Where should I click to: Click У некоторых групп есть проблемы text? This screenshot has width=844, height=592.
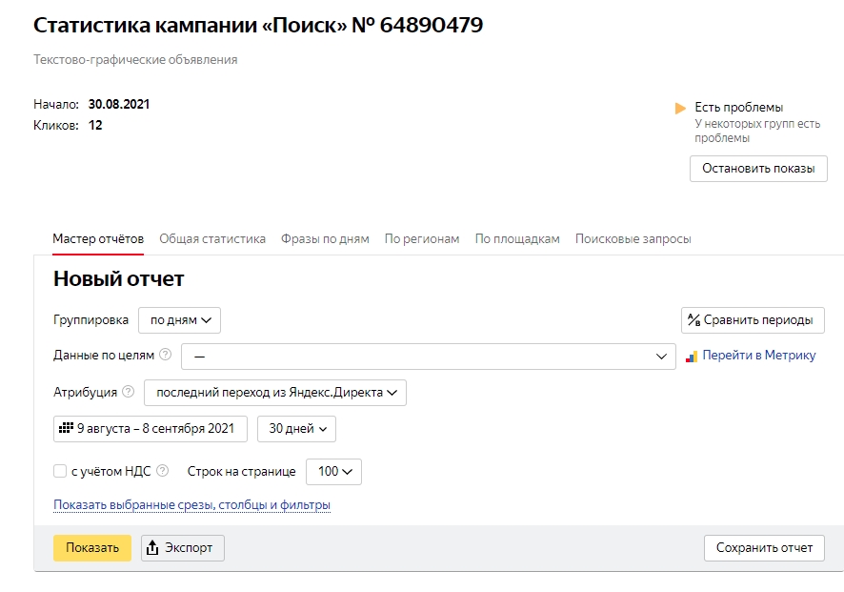pyautogui.click(x=756, y=131)
